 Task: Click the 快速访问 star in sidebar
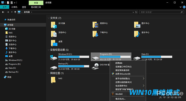pos(5,20)
